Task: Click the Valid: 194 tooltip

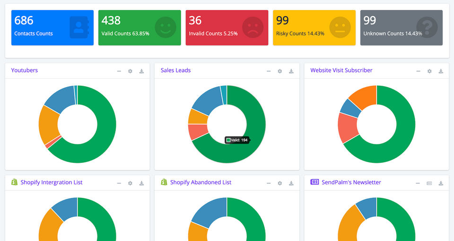Action: (x=237, y=140)
